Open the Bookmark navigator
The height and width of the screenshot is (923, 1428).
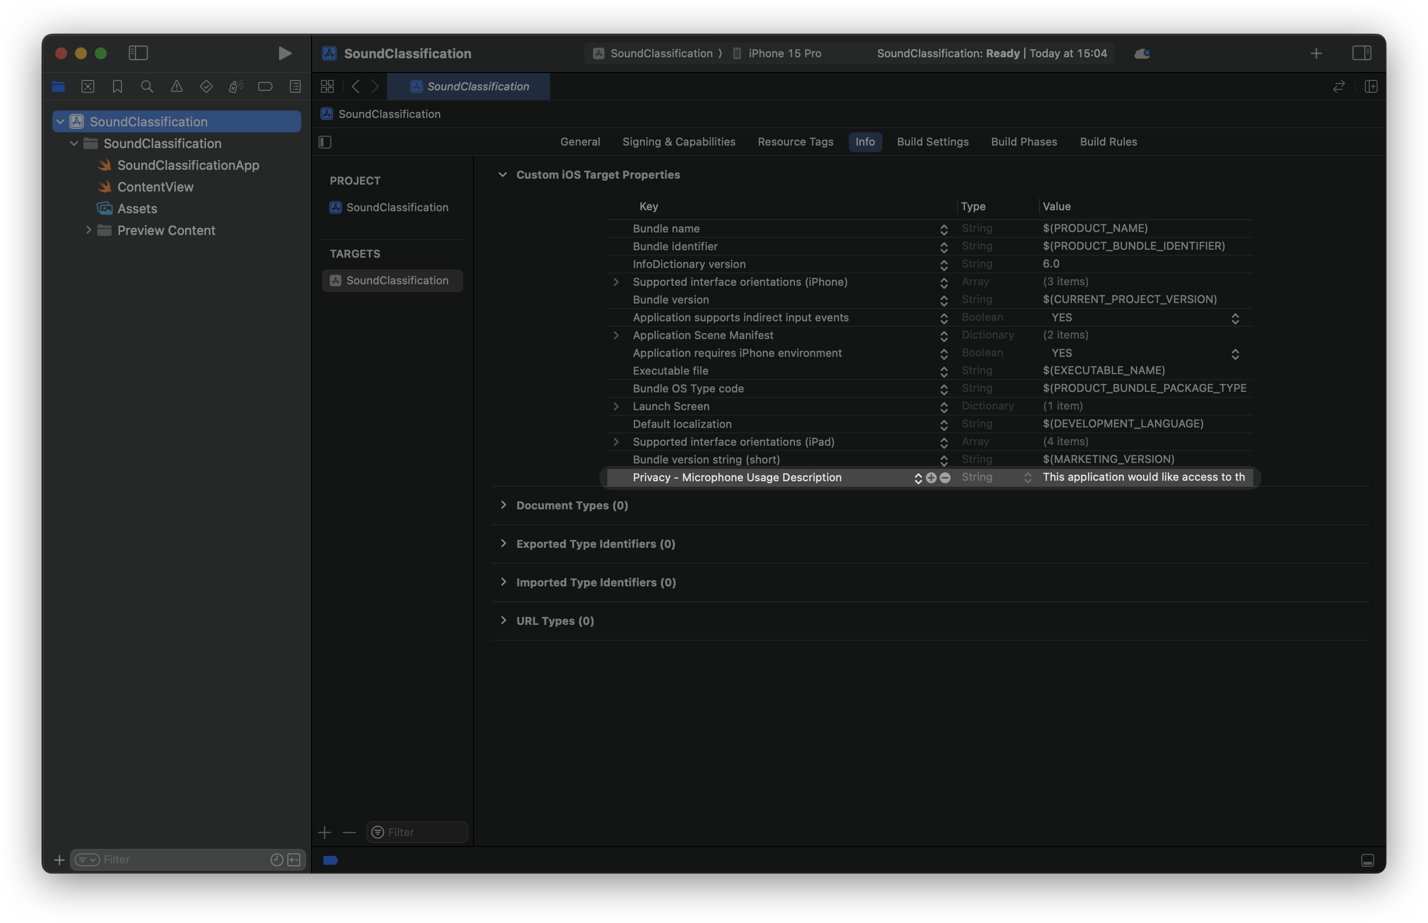click(117, 86)
